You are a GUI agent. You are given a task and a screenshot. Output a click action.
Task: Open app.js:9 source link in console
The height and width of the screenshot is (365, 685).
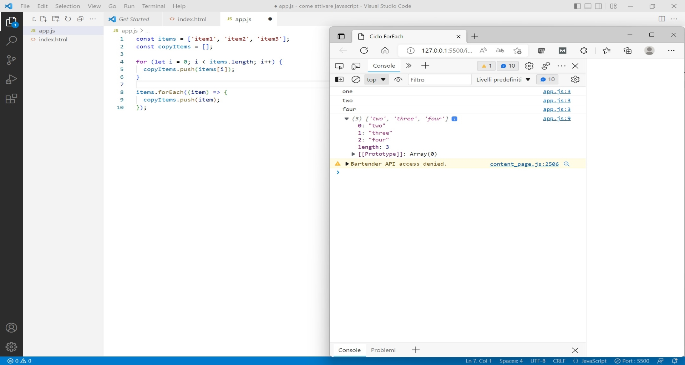click(557, 119)
